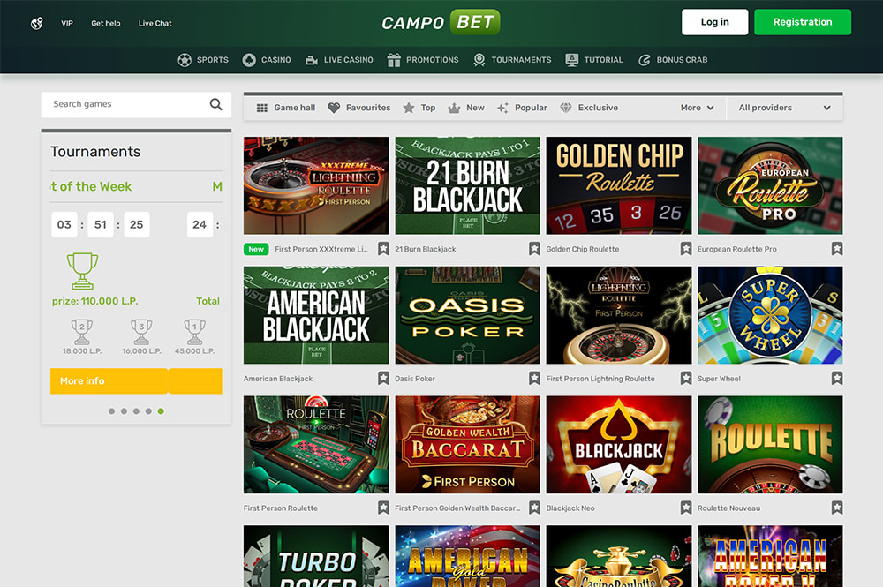Open Tournaments menu text

coord(522,60)
